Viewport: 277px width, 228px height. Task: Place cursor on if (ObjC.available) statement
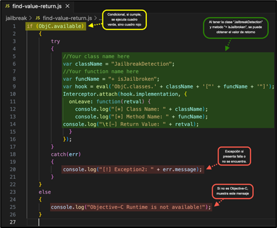(x=56, y=26)
